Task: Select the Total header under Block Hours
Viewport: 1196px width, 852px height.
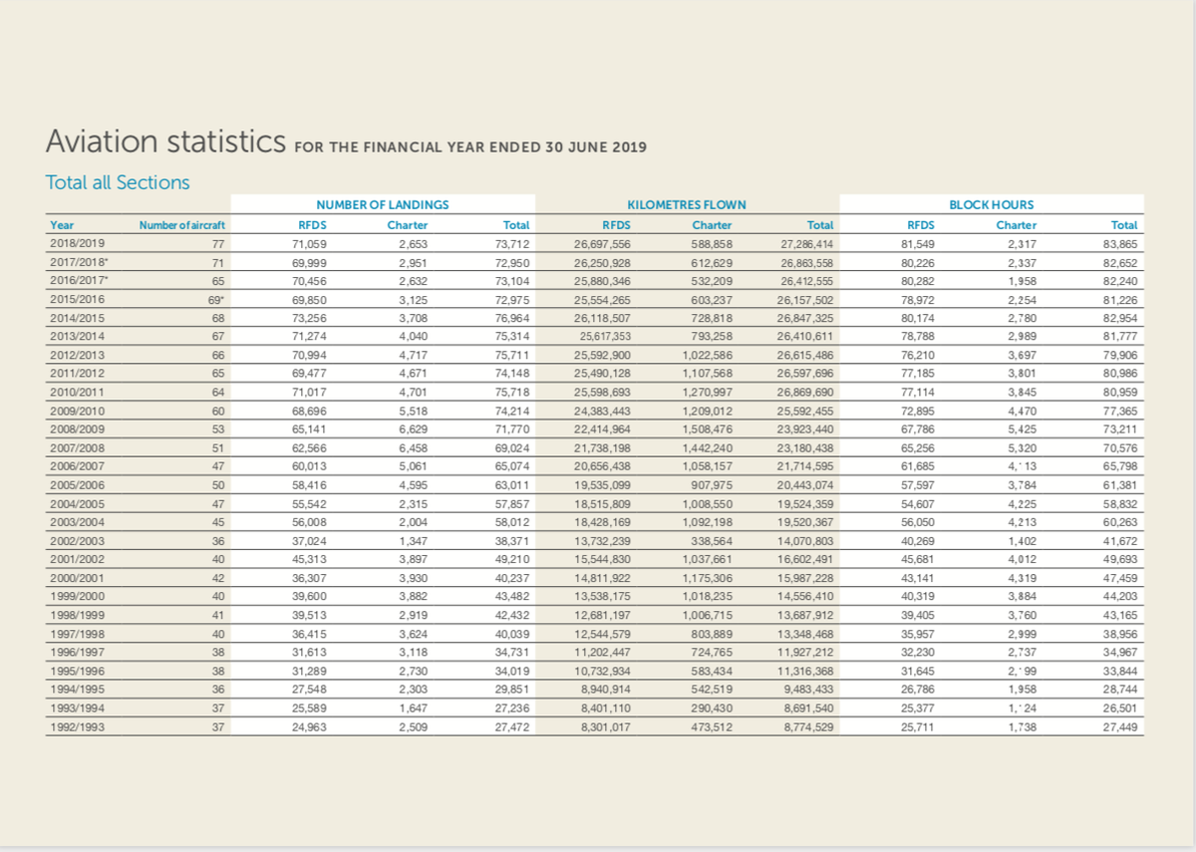Action: [x=1125, y=224]
